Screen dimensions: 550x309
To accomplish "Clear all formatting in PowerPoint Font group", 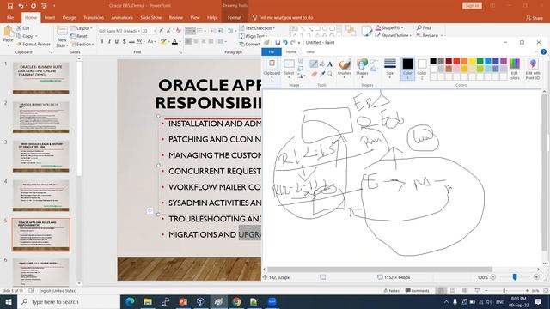I will click(179, 31).
